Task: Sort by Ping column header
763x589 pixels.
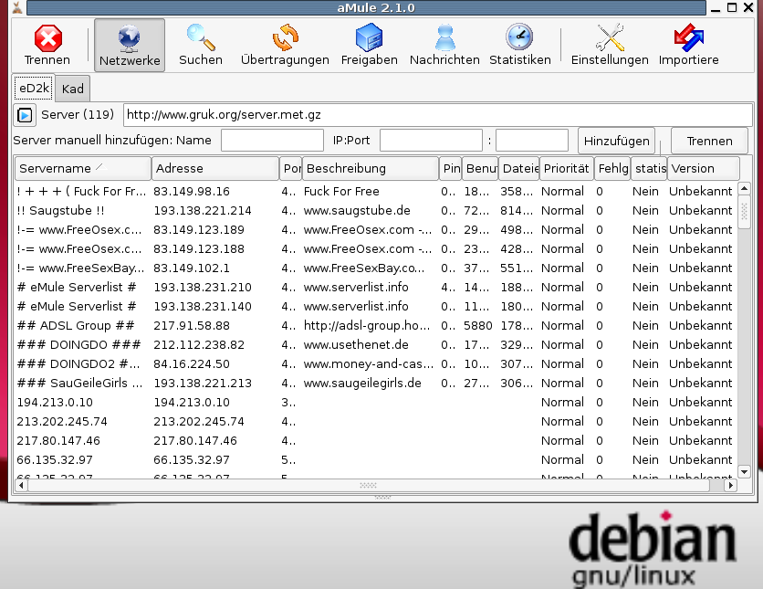Action: pyautogui.click(x=451, y=168)
